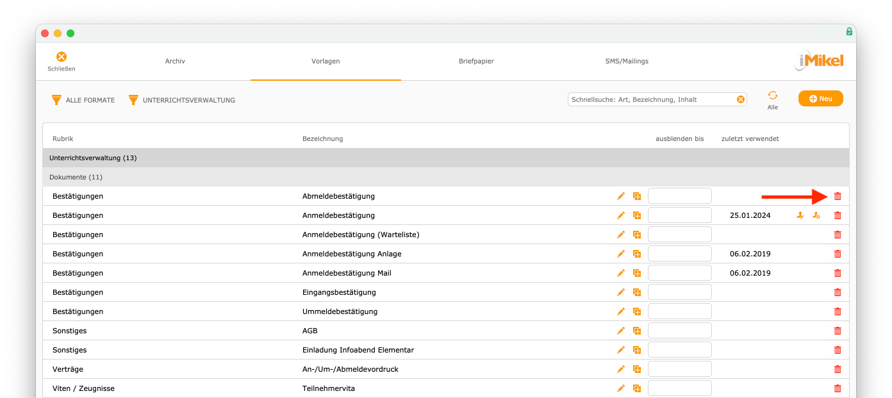Click the iMikel logo
The height and width of the screenshot is (398, 892).
click(820, 61)
